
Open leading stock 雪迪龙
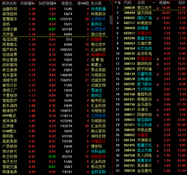96,90
